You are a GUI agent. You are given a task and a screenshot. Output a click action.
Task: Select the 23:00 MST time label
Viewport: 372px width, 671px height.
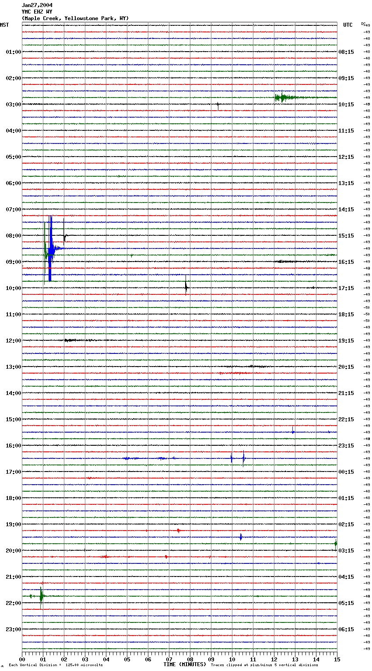(x=14, y=629)
